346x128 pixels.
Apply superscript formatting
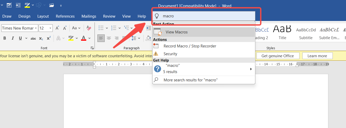pos(49,38)
